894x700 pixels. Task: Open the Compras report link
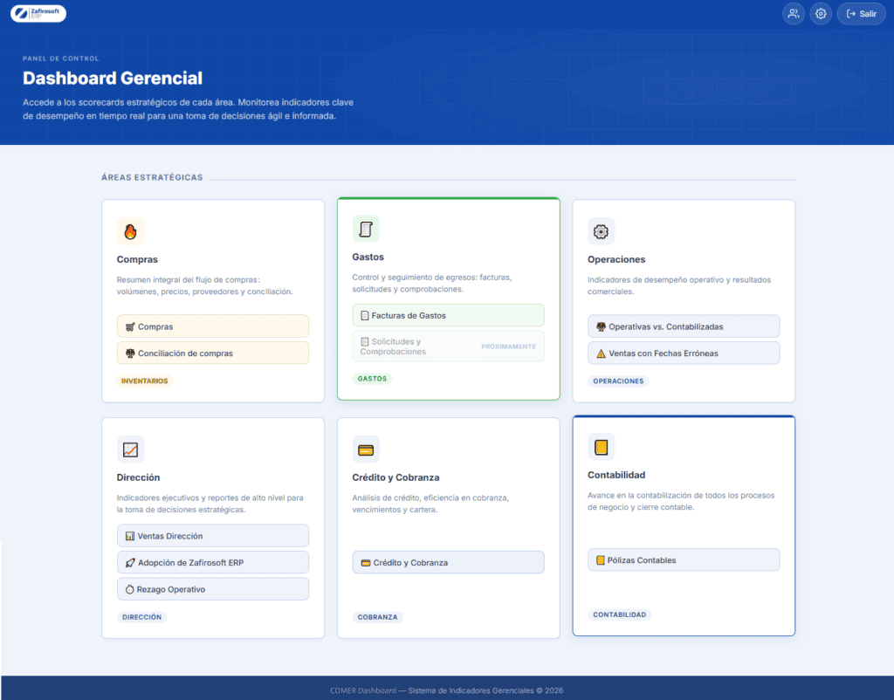(213, 326)
